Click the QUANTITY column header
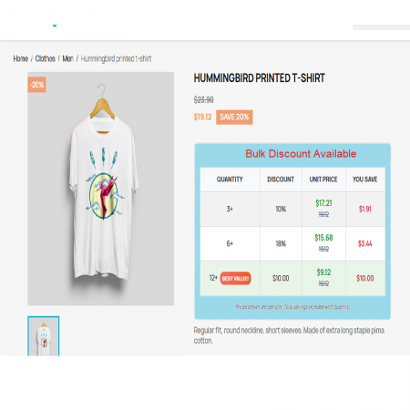This screenshot has height=410, width=410. (x=230, y=179)
